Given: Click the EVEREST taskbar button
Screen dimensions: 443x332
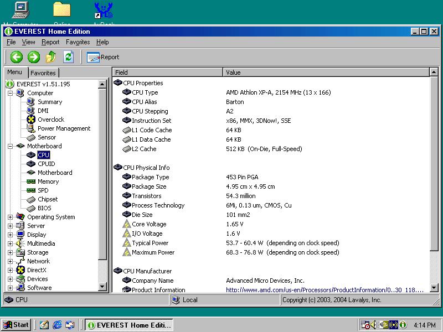Looking at the screenshot, I should (x=129, y=325).
